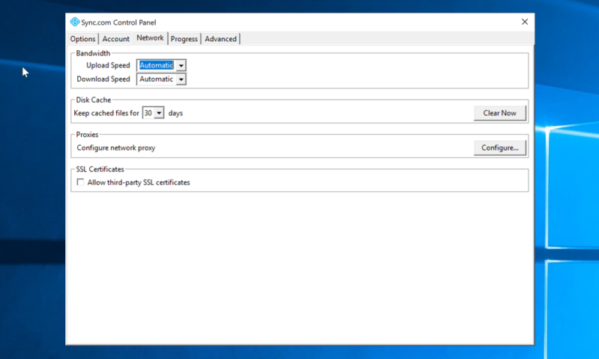
Task: Click the Sync.com logo icon in title bar
Action: (75, 22)
